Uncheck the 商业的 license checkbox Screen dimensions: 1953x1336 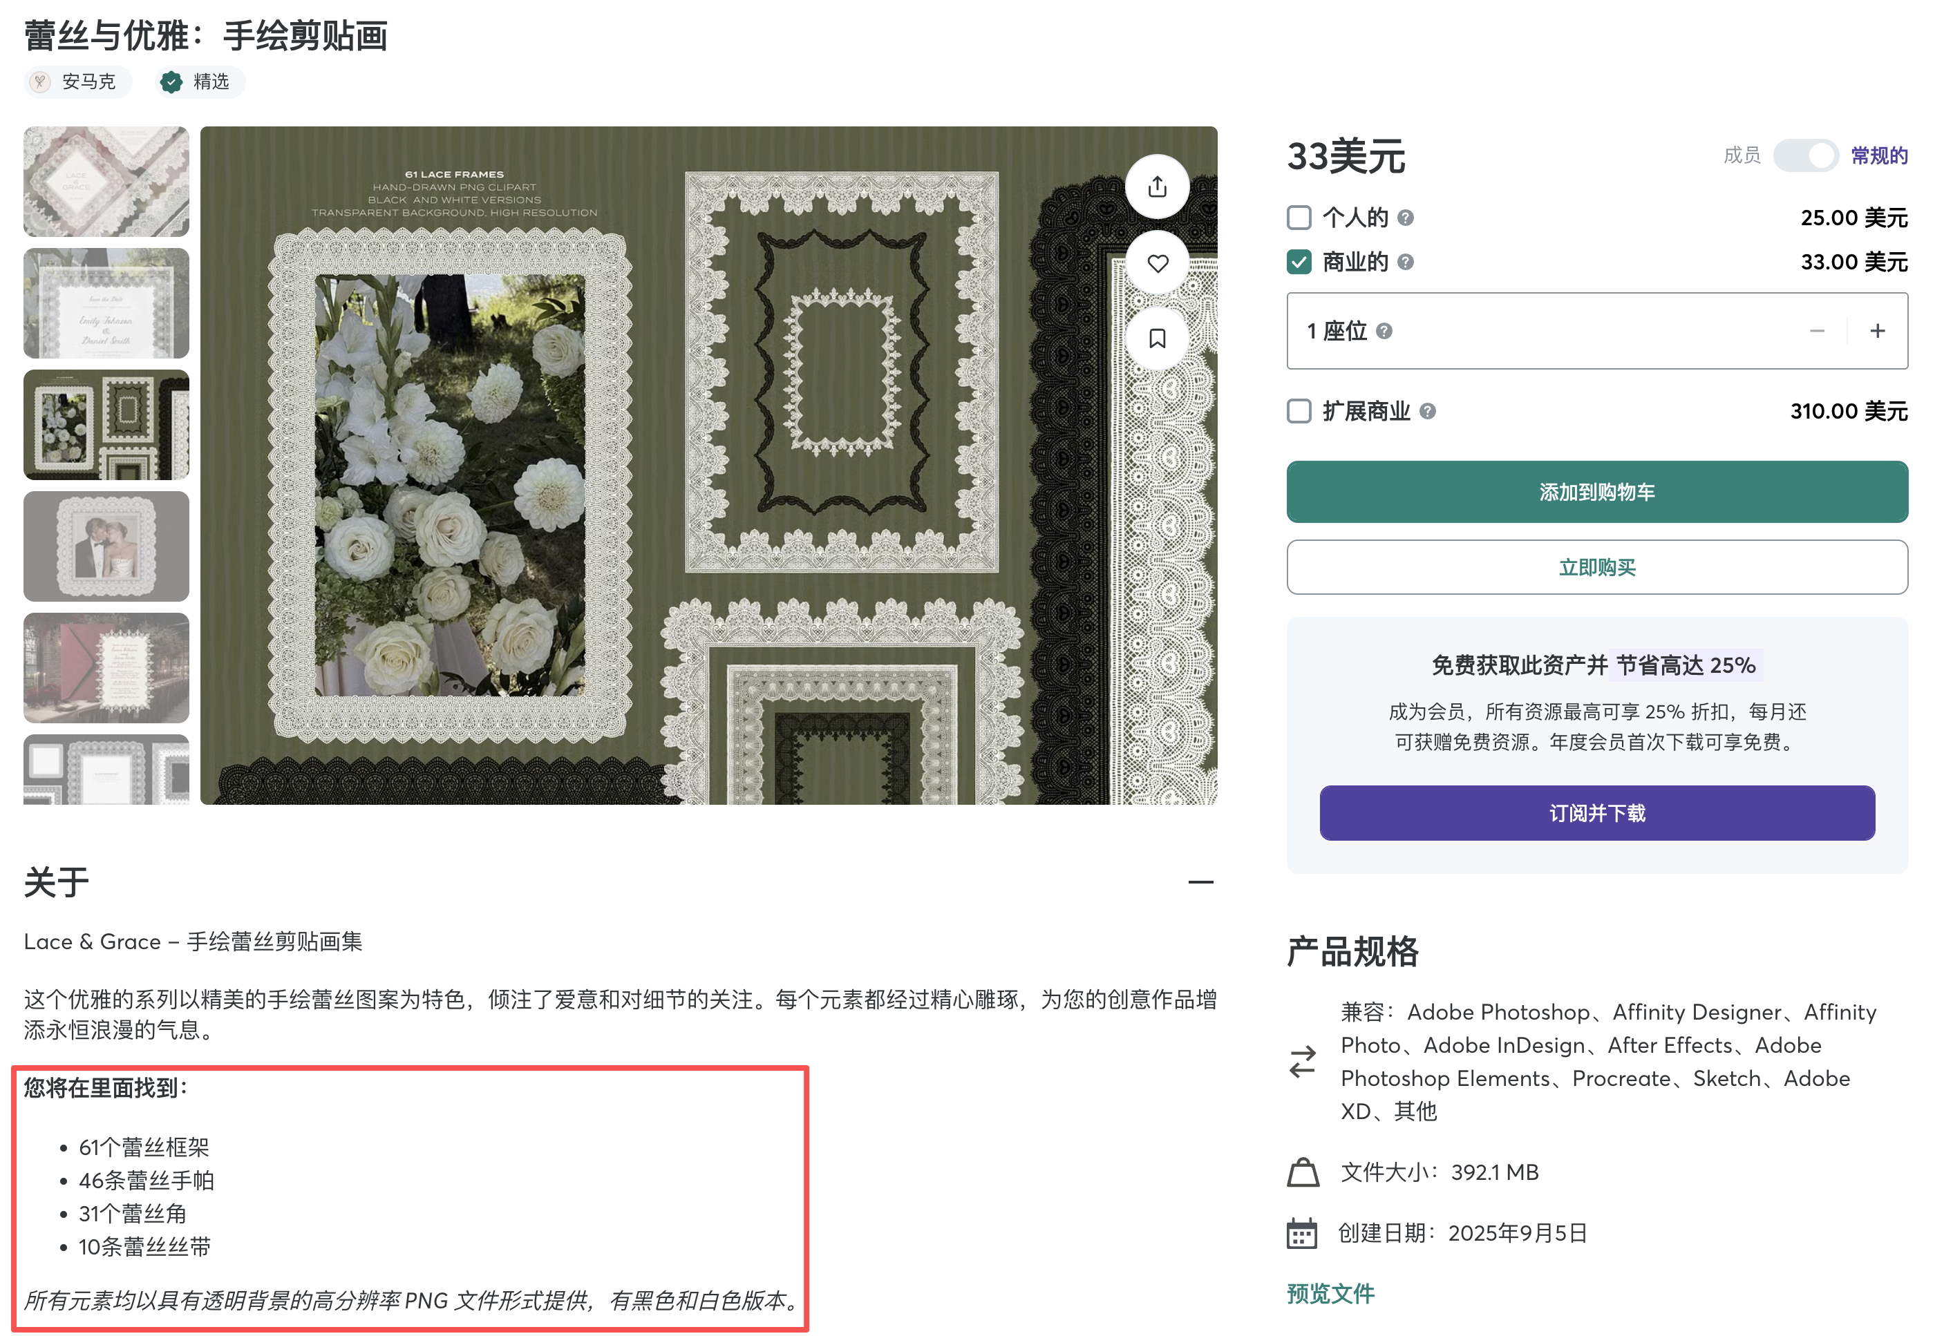tap(1299, 263)
